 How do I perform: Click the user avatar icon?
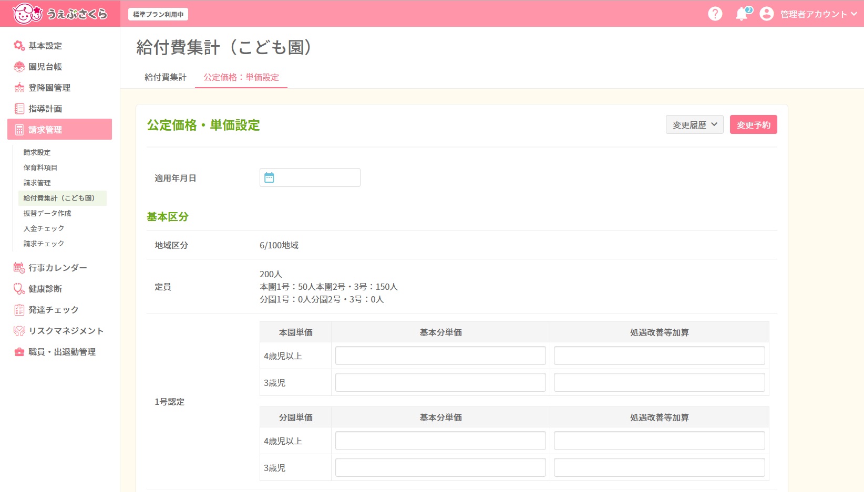tap(766, 14)
